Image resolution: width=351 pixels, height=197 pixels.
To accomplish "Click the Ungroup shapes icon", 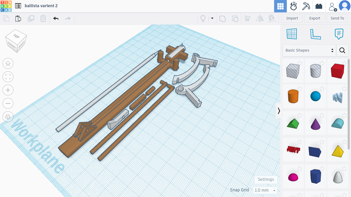I will tap(235, 18).
